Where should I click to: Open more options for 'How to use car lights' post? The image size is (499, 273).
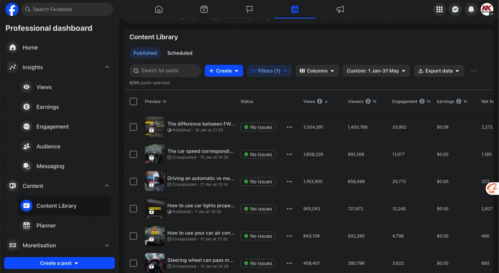pyautogui.click(x=289, y=209)
